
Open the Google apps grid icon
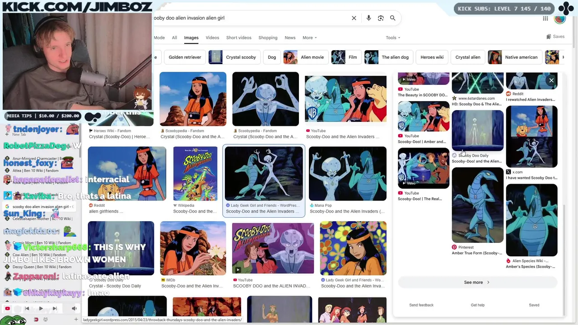click(545, 18)
